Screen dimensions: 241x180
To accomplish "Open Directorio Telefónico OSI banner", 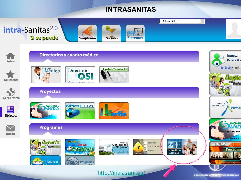I will [114, 74].
